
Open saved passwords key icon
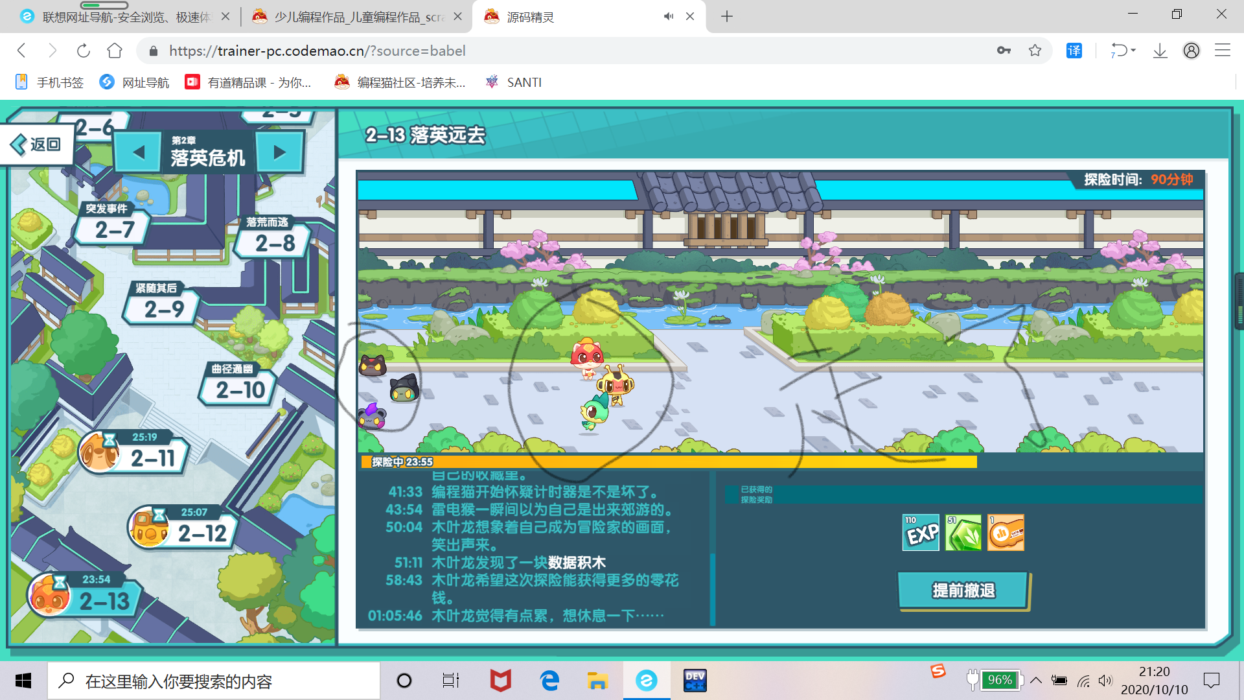point(1004,51)
